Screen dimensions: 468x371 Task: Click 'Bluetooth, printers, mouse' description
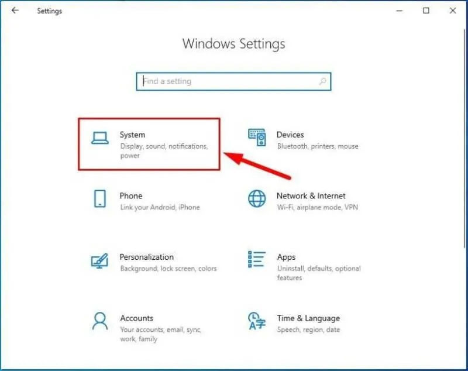tap(318, 146)
